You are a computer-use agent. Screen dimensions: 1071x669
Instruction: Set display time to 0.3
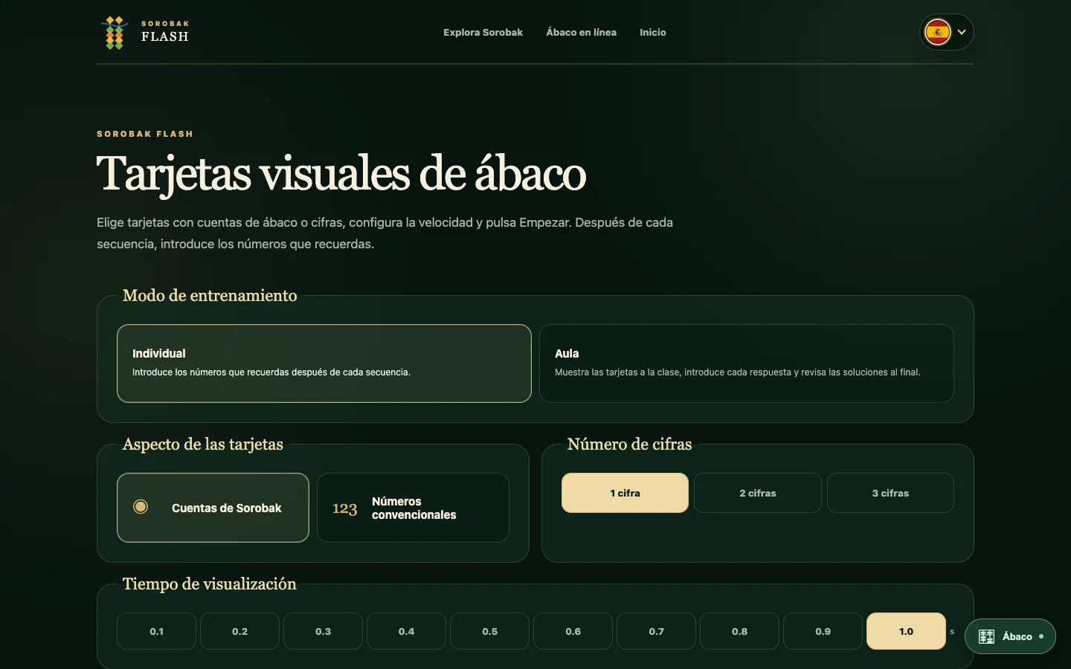pyautogui.click(x=323, y=631)
